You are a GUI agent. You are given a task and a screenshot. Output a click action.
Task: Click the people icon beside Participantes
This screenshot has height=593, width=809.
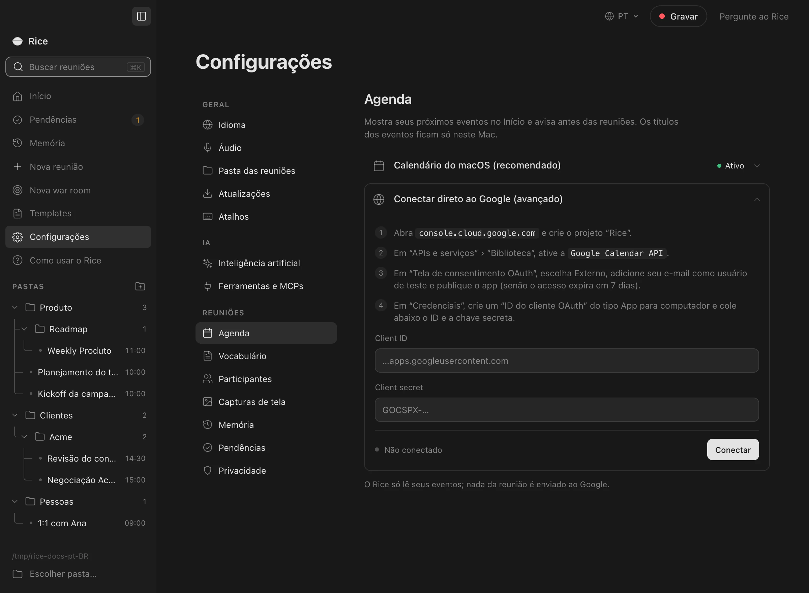click(x=208, y=379)
